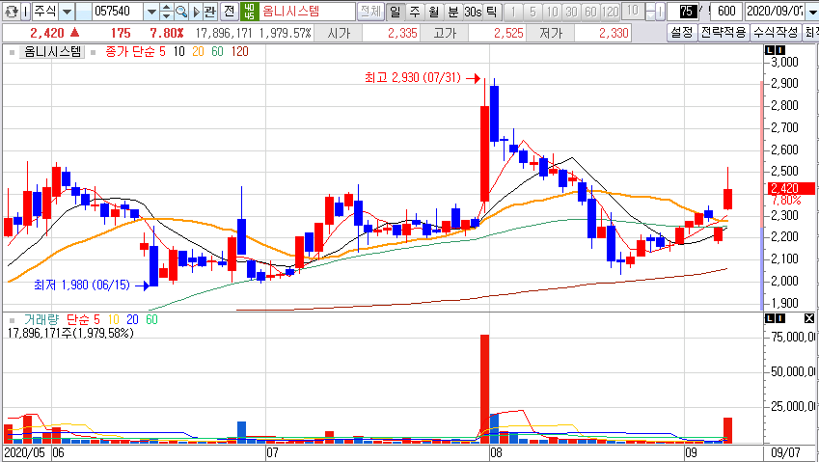Screen dimensions: 819x462
Task: Click the small I button left of 주식
Action: click(26, 11)
